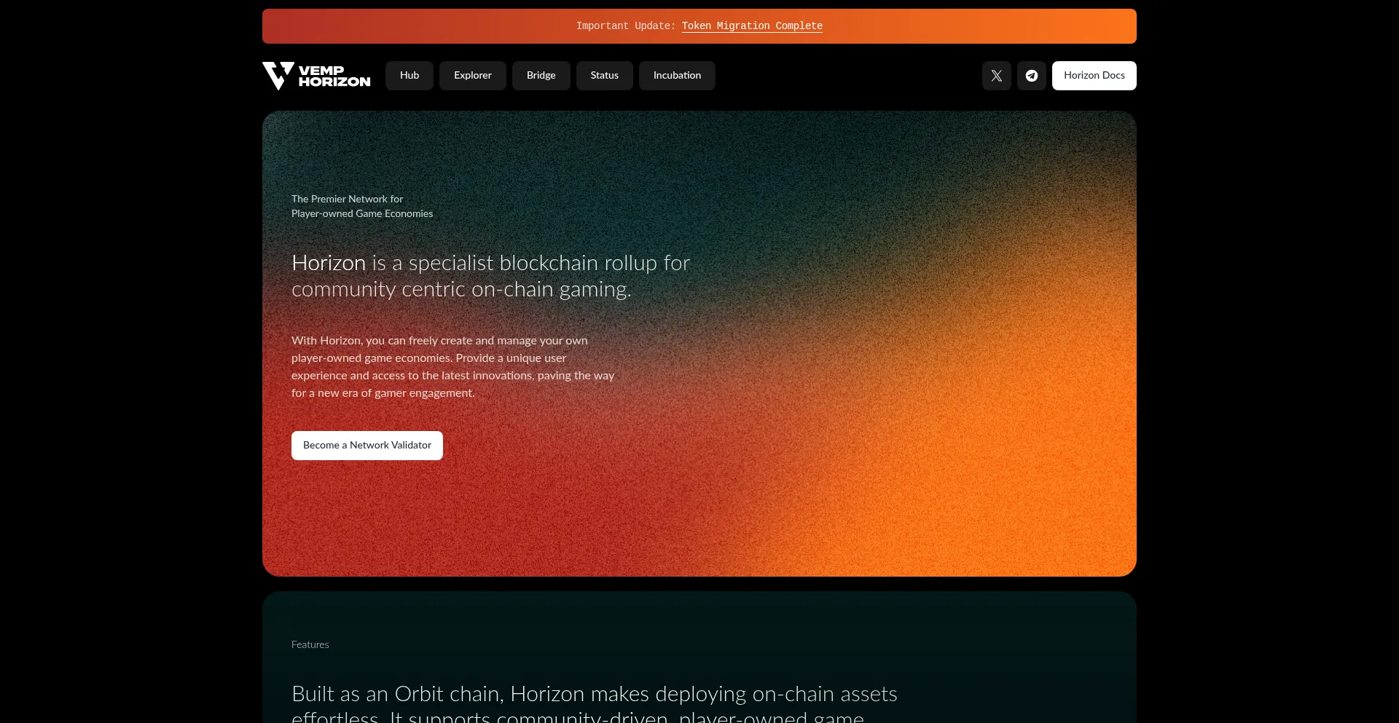Open the X (Twitter) social icon
1399x723 pixels.
(996, 76)
